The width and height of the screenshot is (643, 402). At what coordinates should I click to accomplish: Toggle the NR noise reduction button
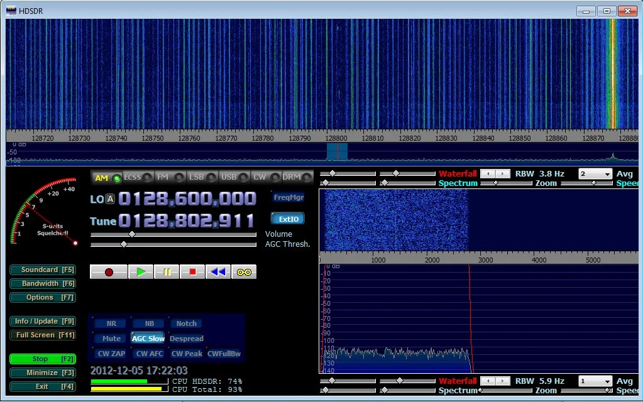[x=111, y=323]
